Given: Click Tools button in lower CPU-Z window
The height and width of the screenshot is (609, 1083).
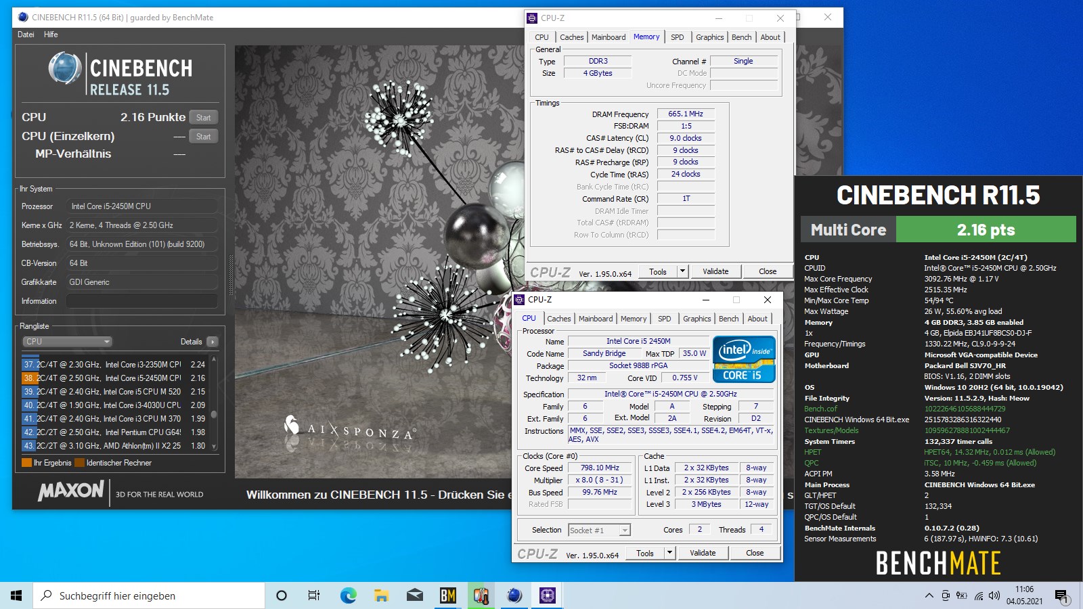Looking at the screenshot, I should (645, 553).
